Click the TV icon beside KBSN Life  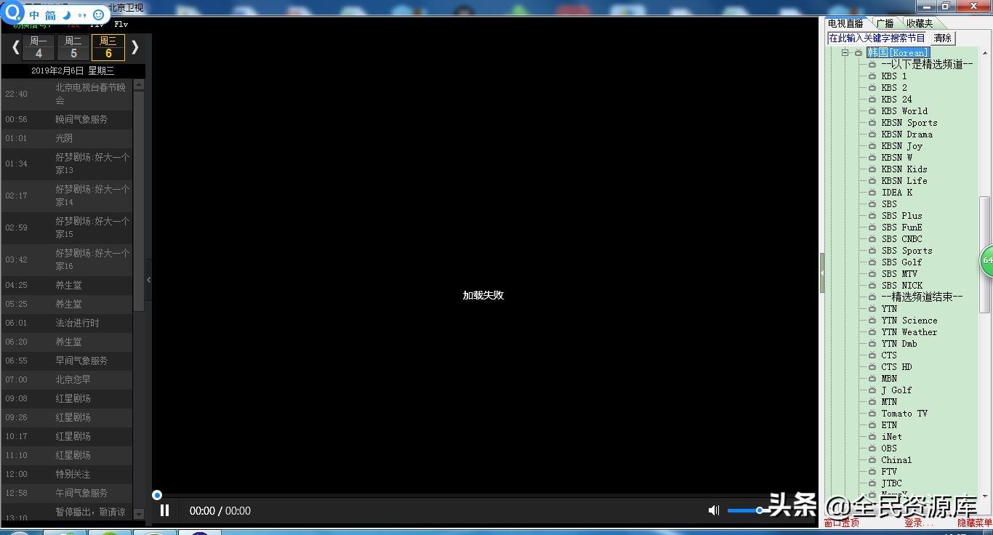click(x=872, y=181)
